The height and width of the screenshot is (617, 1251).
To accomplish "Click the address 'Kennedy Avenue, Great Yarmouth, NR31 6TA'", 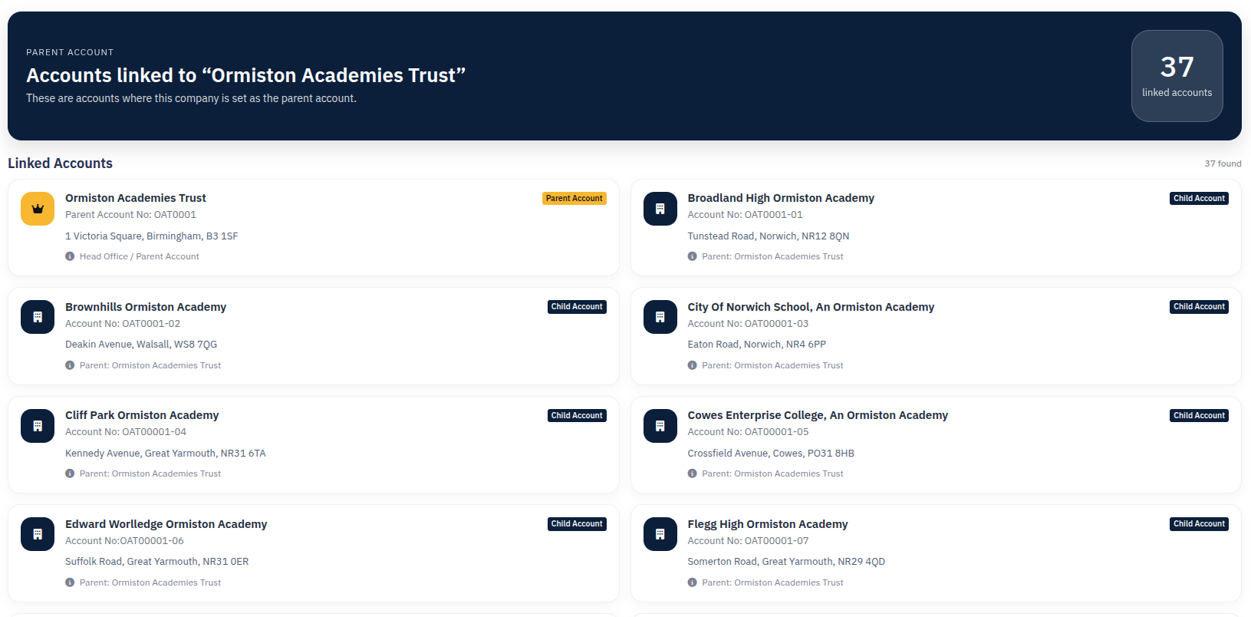I will pyautogui.click(x=166, y=454).
